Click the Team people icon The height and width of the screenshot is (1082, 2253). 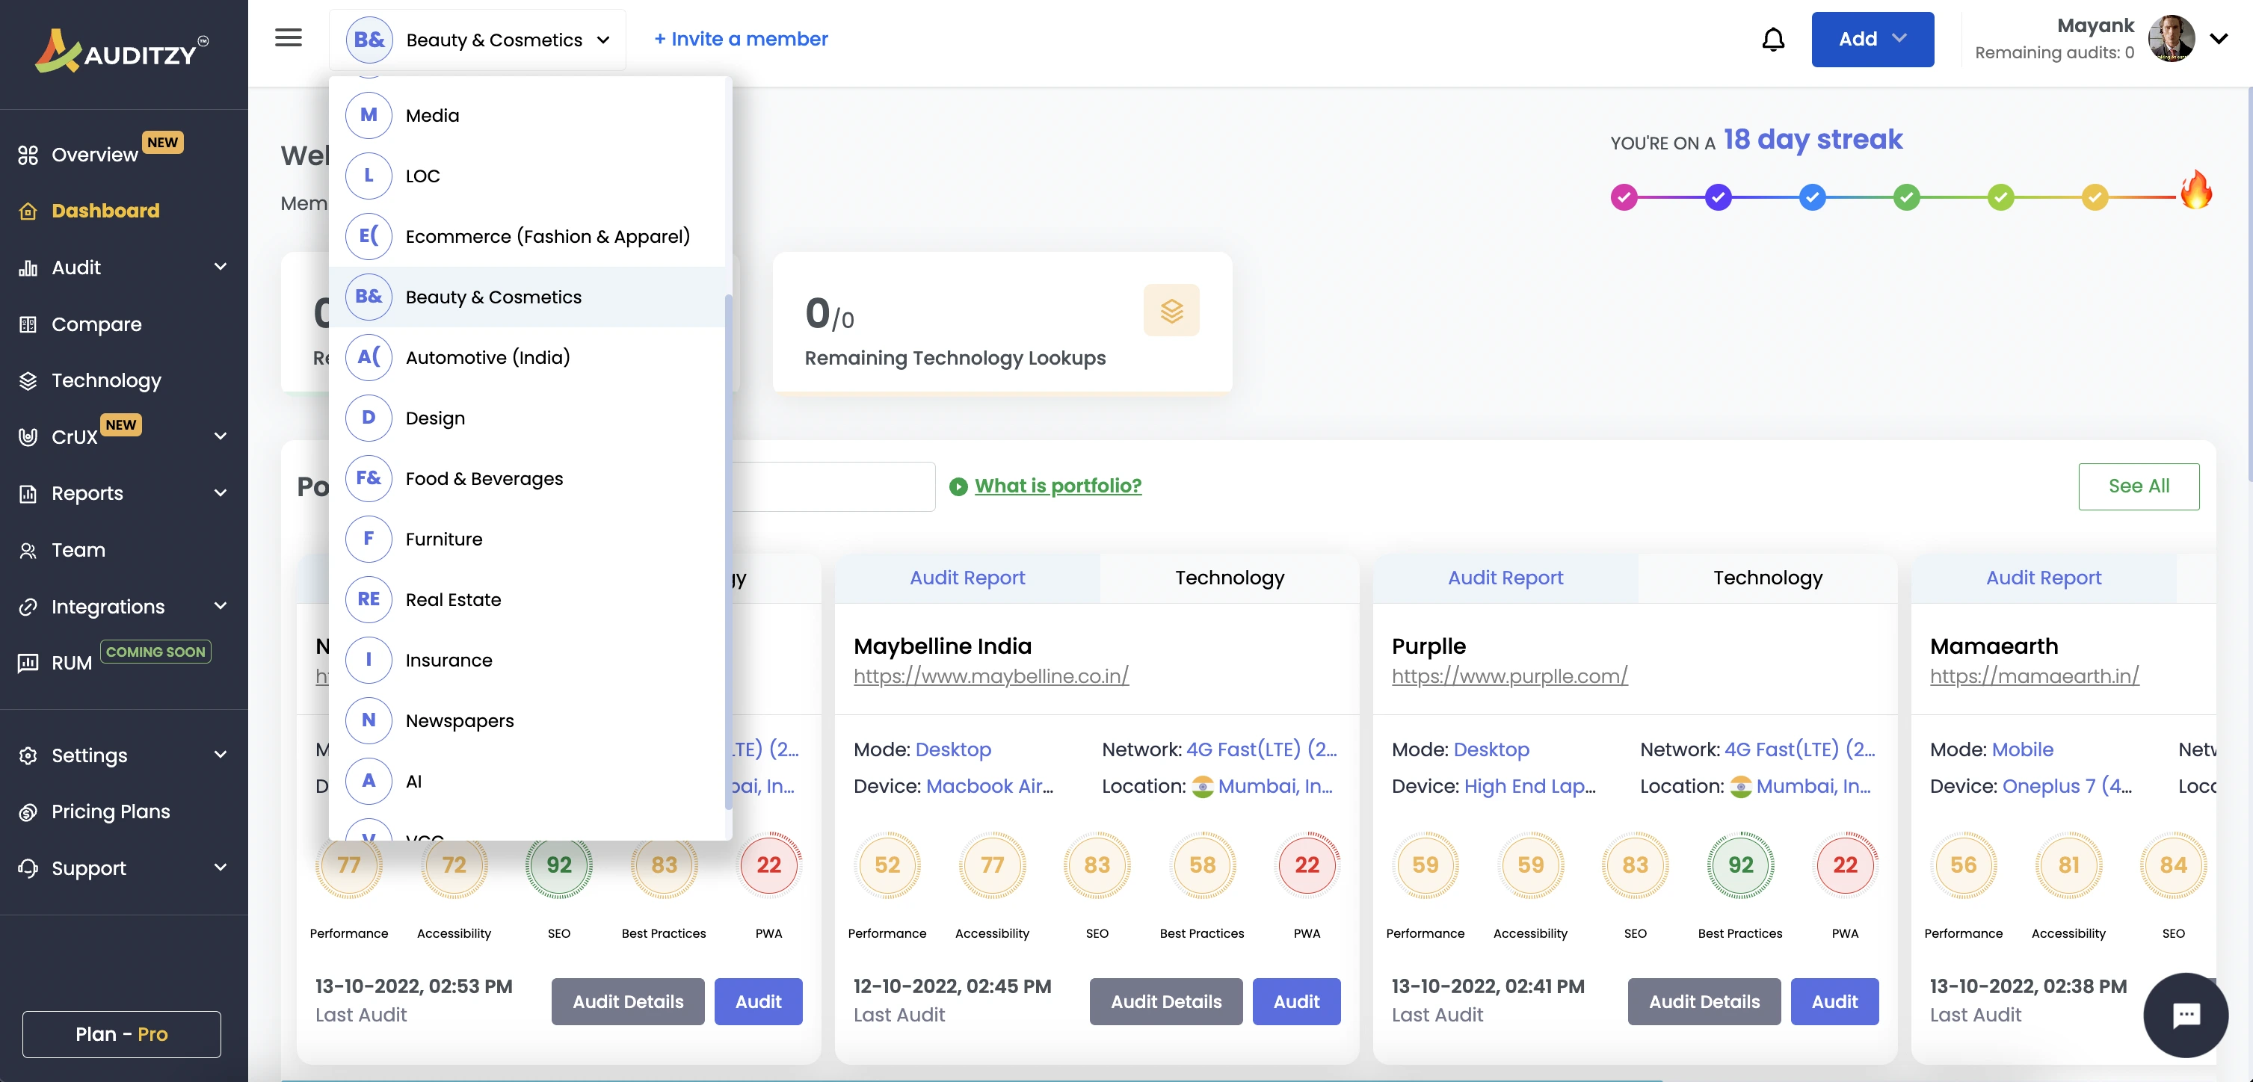(x=28, y=550)
